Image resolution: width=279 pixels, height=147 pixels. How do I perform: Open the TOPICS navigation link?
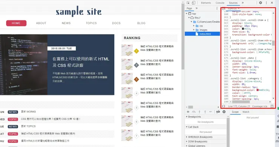91,23
